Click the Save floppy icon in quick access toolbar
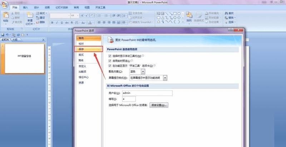The width and height of the screenshot is (286, 147). pyautogui.click(x=3, y=35)
